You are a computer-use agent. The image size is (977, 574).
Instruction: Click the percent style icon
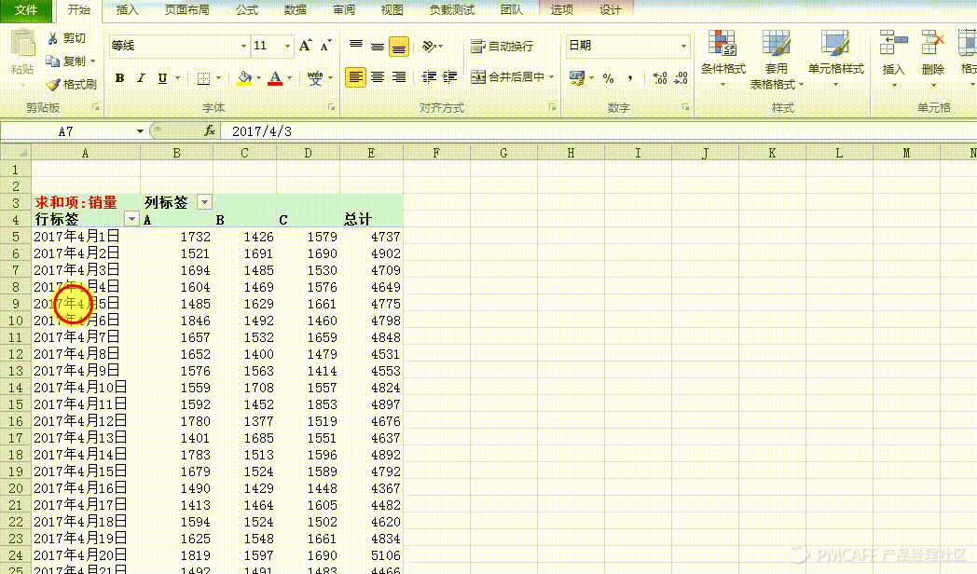pos(608,78)
